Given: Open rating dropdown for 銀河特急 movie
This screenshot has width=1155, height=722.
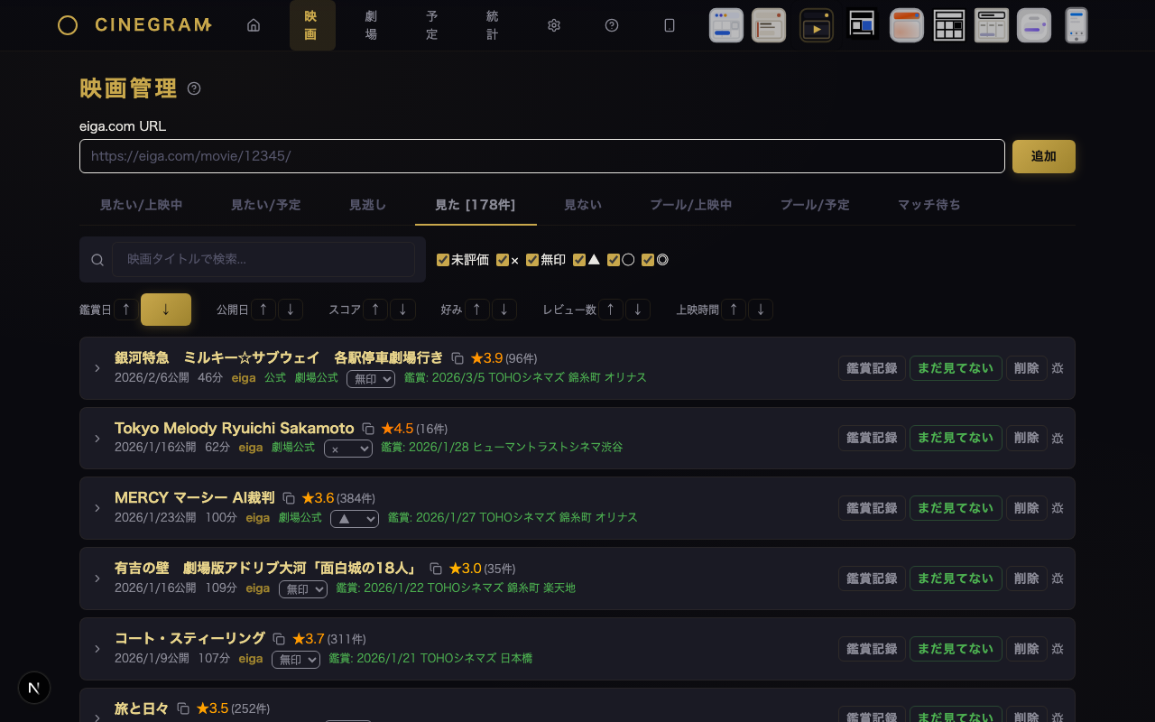Looking at the screenshot, I should (x=371, y=378).
